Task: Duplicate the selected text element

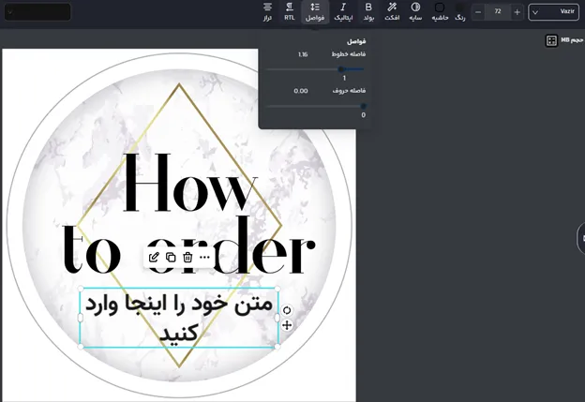Action: (171, 257)
